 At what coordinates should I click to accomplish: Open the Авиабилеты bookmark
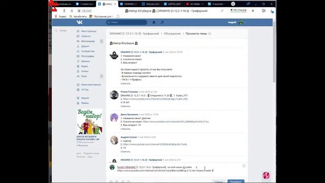pos(78,16)
